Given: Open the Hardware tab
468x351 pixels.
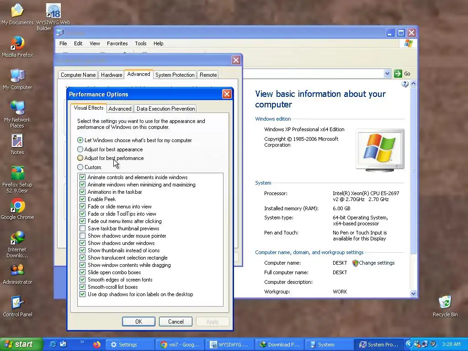Looking at the screenshot, I should coord(112,75).
